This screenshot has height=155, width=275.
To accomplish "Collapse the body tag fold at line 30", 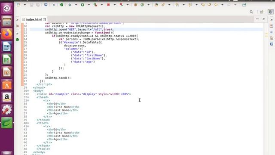I will click(x=28, y=91).
